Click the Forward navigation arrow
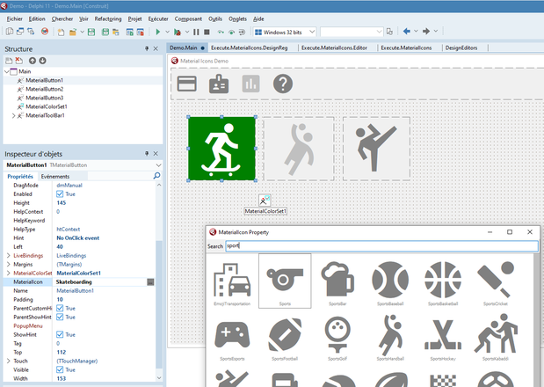Screen dimensions: 544x387 coord(426,32)
